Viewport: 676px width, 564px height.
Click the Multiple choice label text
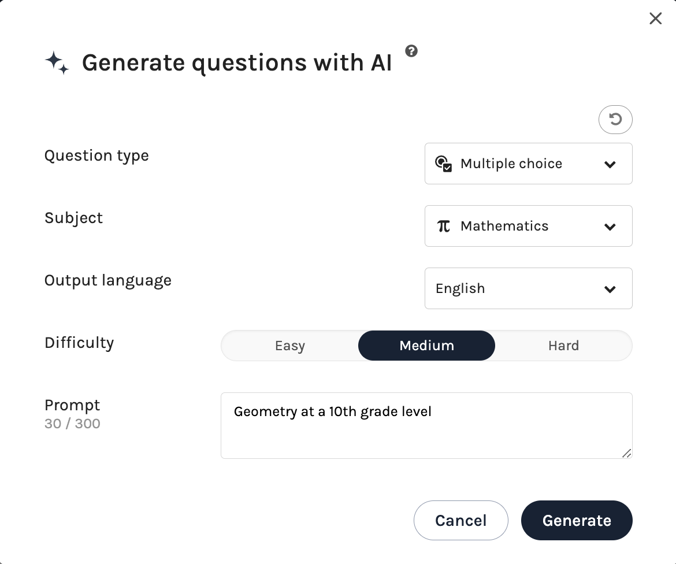(x=511, y=164)
